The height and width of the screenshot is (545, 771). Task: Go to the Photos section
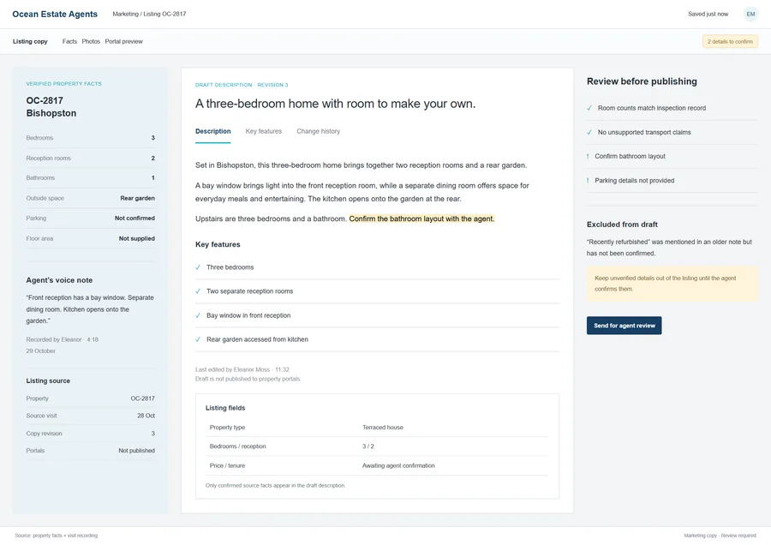91,41
